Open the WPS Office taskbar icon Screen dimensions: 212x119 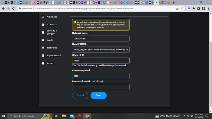(x=79, y=116)
